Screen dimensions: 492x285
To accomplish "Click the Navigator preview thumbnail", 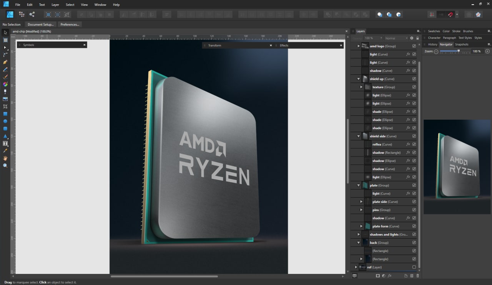I will 457,167.
